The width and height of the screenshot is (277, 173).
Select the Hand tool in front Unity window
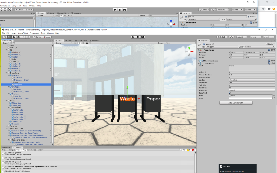tap(5, 37)
